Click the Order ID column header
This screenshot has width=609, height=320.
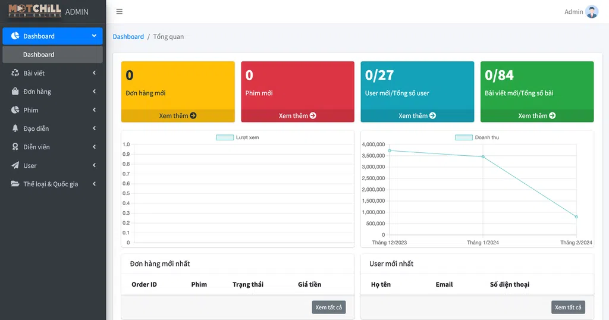pyautogui.click(x=144, y=284)
